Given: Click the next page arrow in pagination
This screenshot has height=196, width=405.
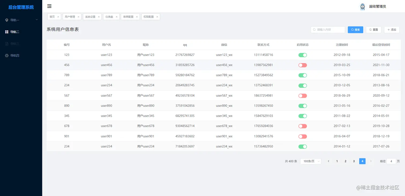Looking at the screenshot, I should coord(371,161).
